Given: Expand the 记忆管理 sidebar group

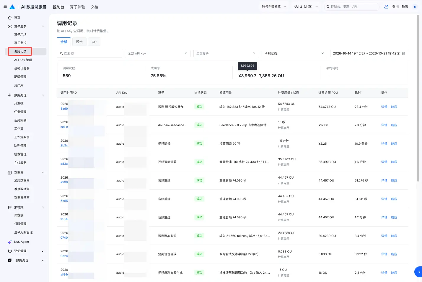Looking at the screenshot, I should click(43, 251).
